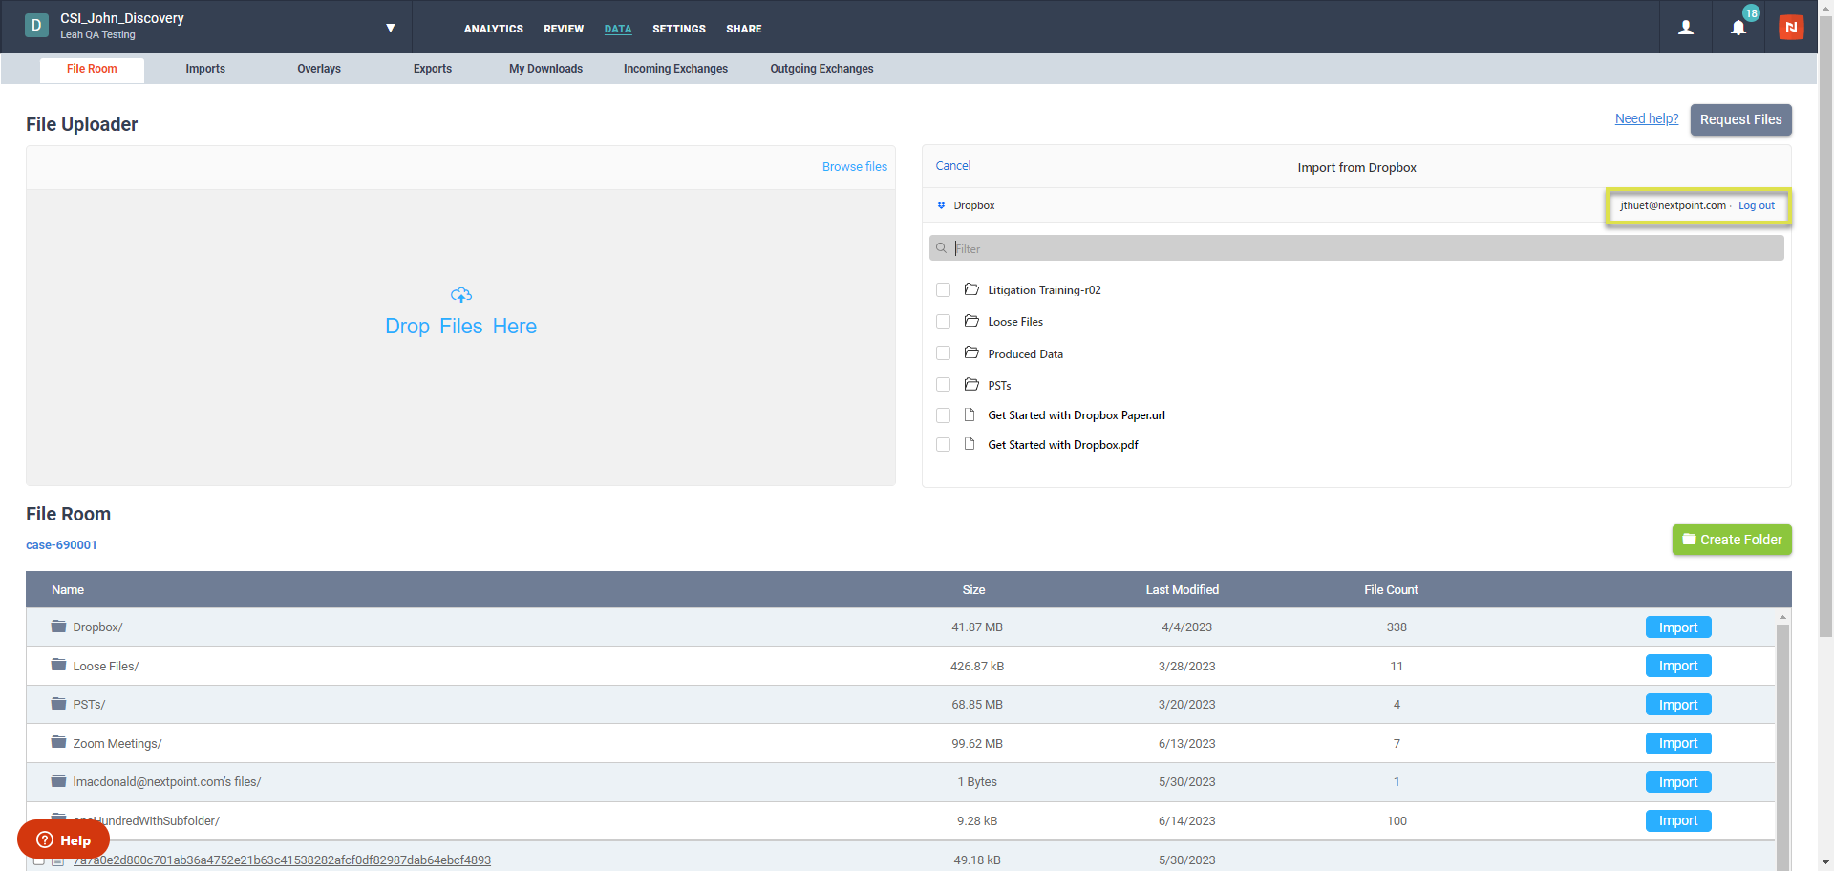The height and width of the screenshot is (871, 1834).
Task: Open the SETTINGS menu
Action: tap(679, 29)
